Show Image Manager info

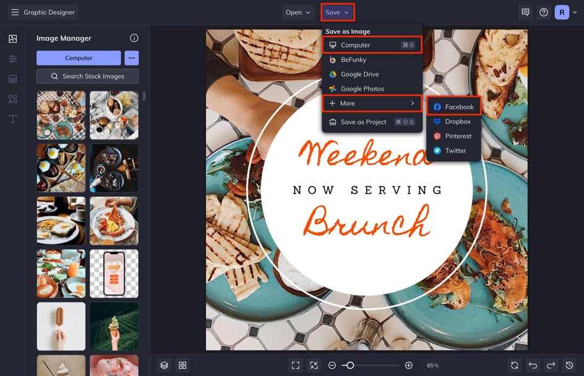[134, 38]
